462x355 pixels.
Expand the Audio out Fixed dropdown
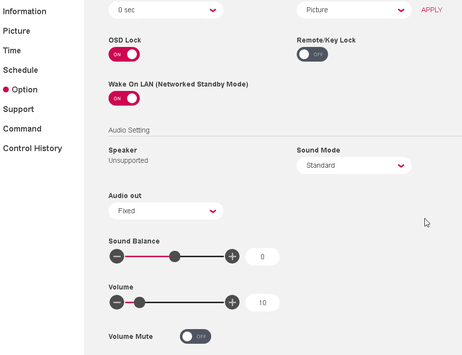(x=166, y=211)
